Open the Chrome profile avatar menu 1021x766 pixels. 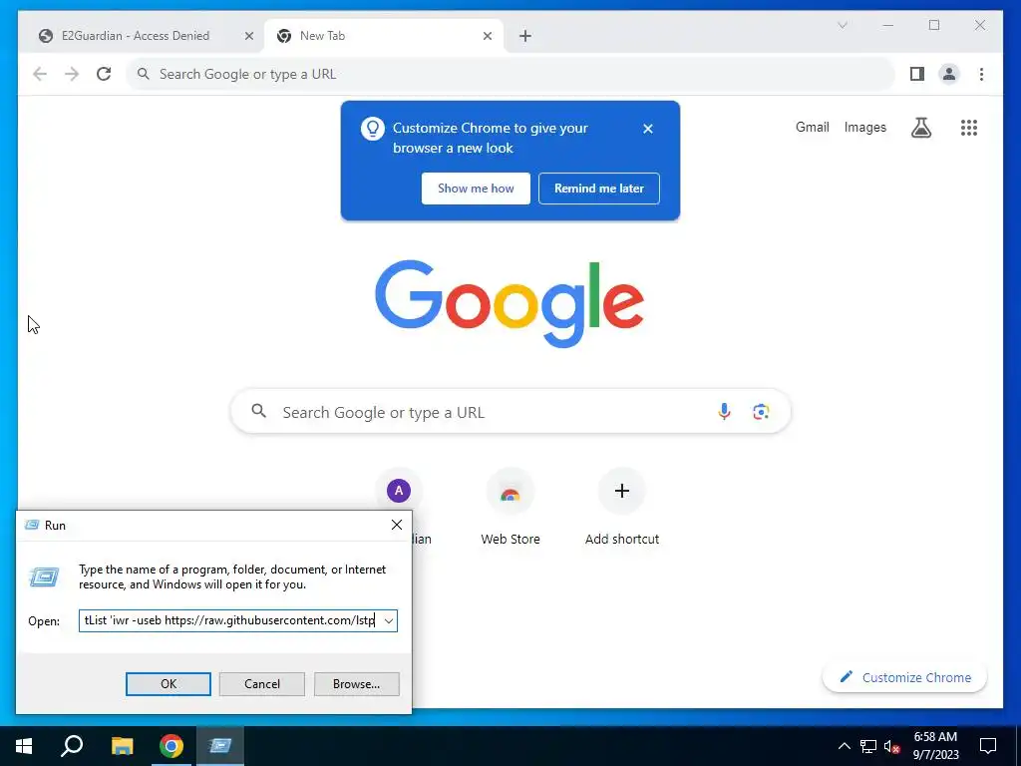[x=949, y=74]
